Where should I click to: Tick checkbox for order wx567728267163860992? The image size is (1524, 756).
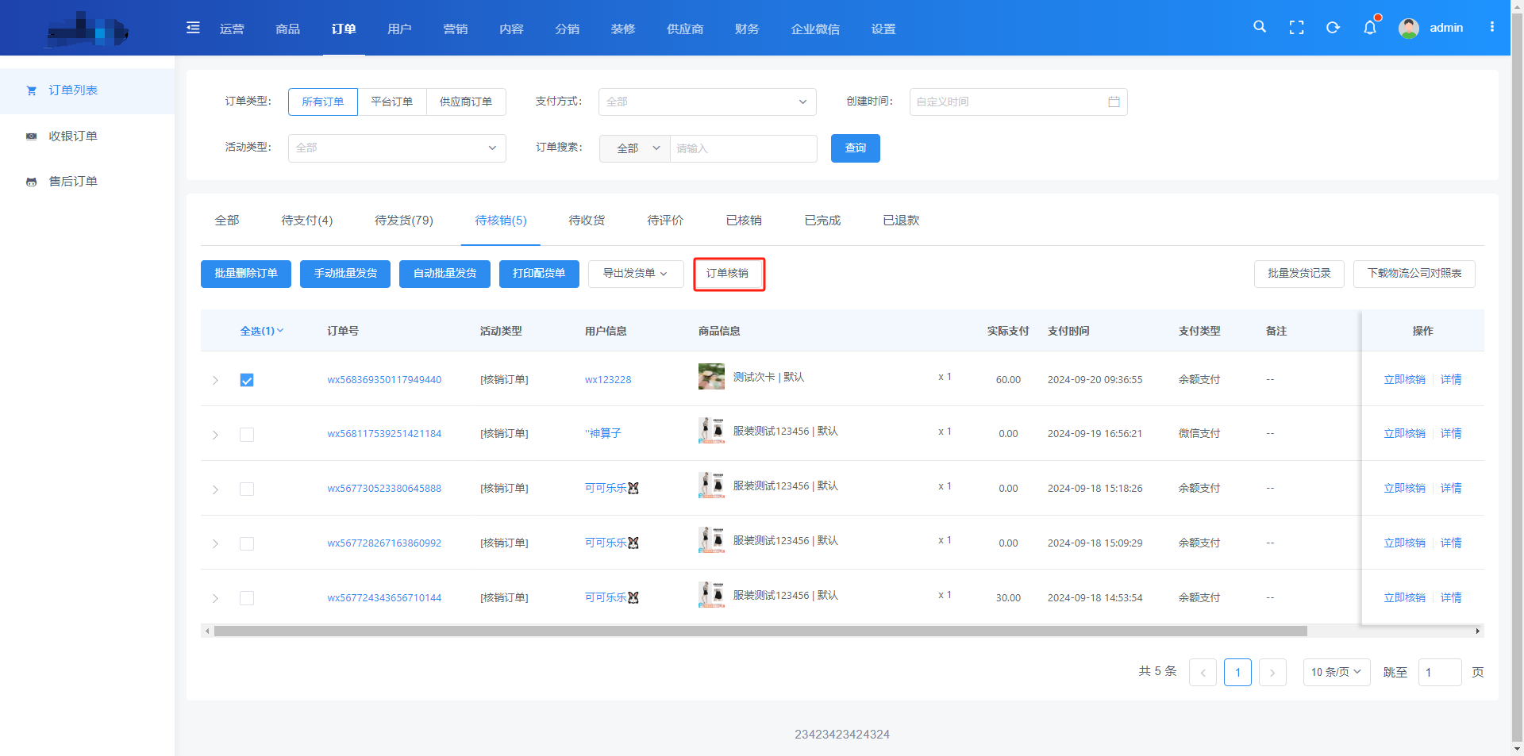click(x=247, y=543)
